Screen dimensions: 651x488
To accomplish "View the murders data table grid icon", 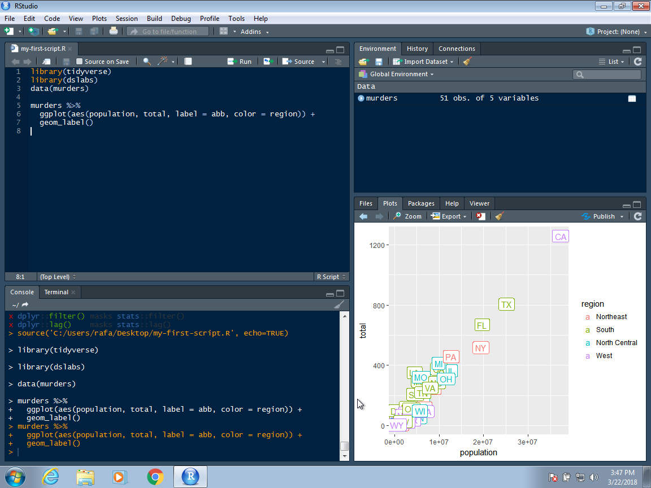I will [632, 98].
